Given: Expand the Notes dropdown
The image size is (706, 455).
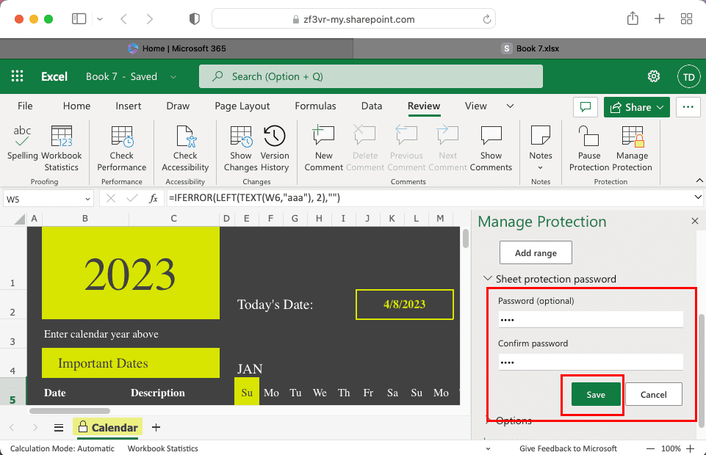Looking at the screenshot, I should 541,167.
